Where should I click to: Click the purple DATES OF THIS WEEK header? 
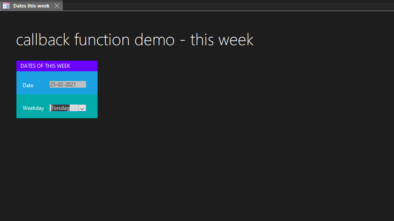pyautogui.click(x=45, y=66)
